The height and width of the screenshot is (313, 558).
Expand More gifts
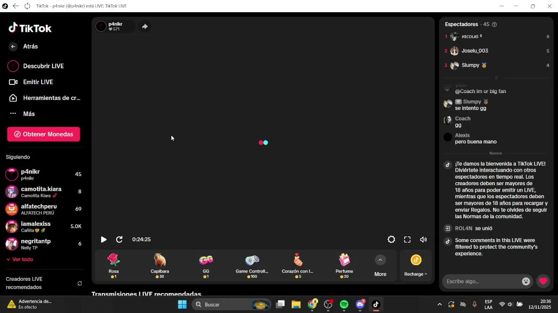[x=380, y=266]
